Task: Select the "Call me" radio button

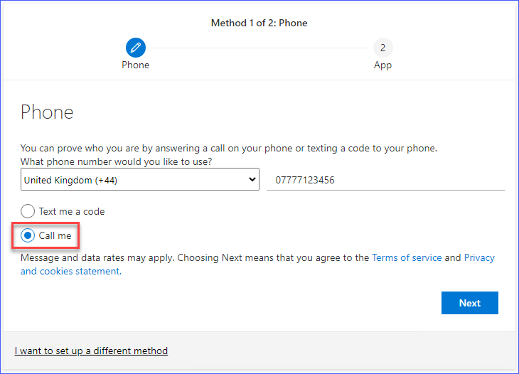Action: pyautogui.click(x=28, y=235)
